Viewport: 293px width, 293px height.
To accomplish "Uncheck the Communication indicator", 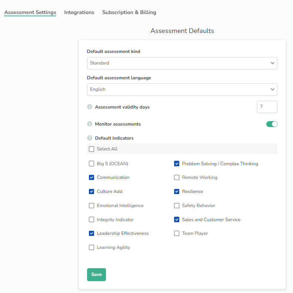I will [91, 177].
